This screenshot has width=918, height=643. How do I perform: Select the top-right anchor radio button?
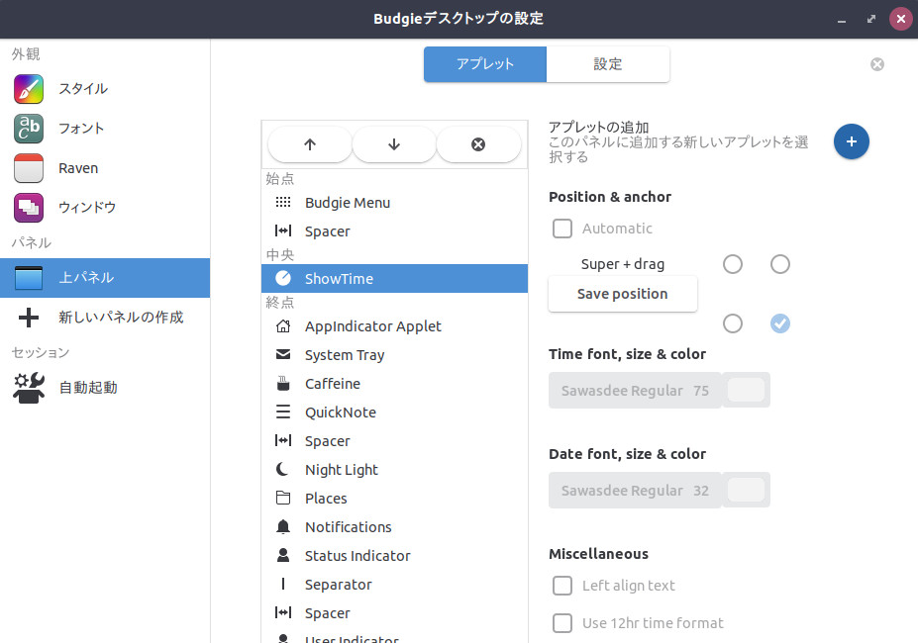pos(779,264)
